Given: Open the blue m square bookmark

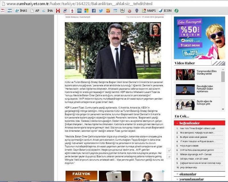Looking at the screenshot, I should (x=80, y=11).
